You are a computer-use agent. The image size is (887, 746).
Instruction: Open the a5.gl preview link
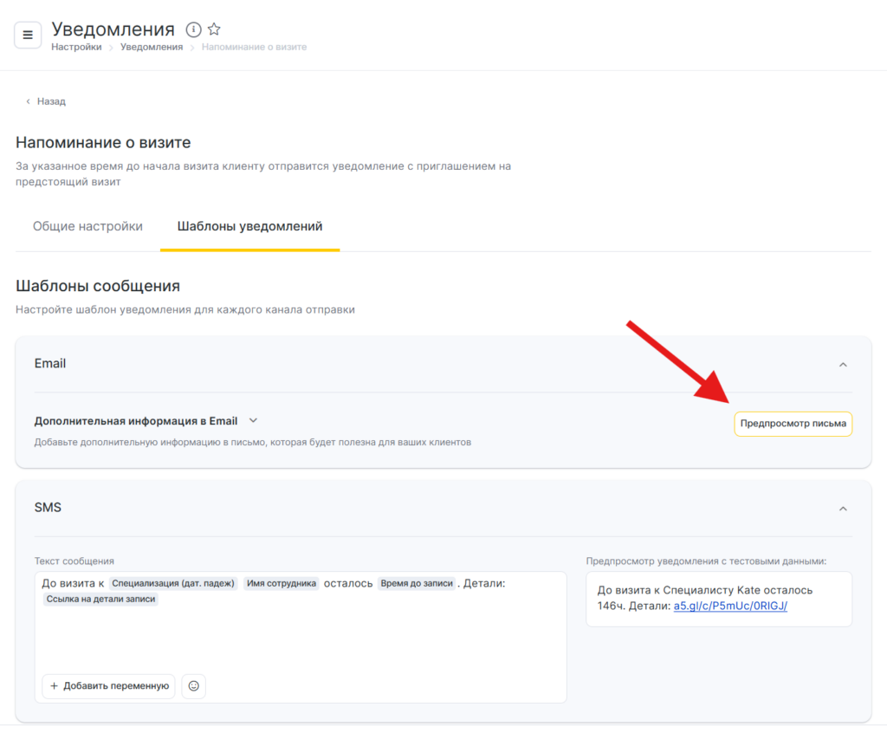coord(730,606)
